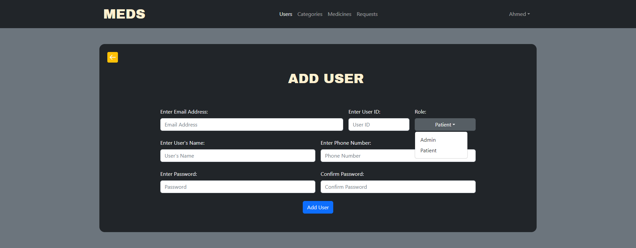Focus the Email Address input field

click(252, 124)
